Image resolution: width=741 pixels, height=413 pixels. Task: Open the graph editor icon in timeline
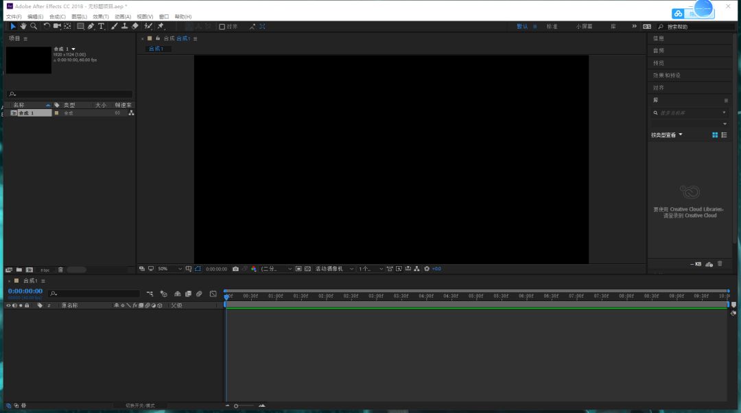pos(213,294)
